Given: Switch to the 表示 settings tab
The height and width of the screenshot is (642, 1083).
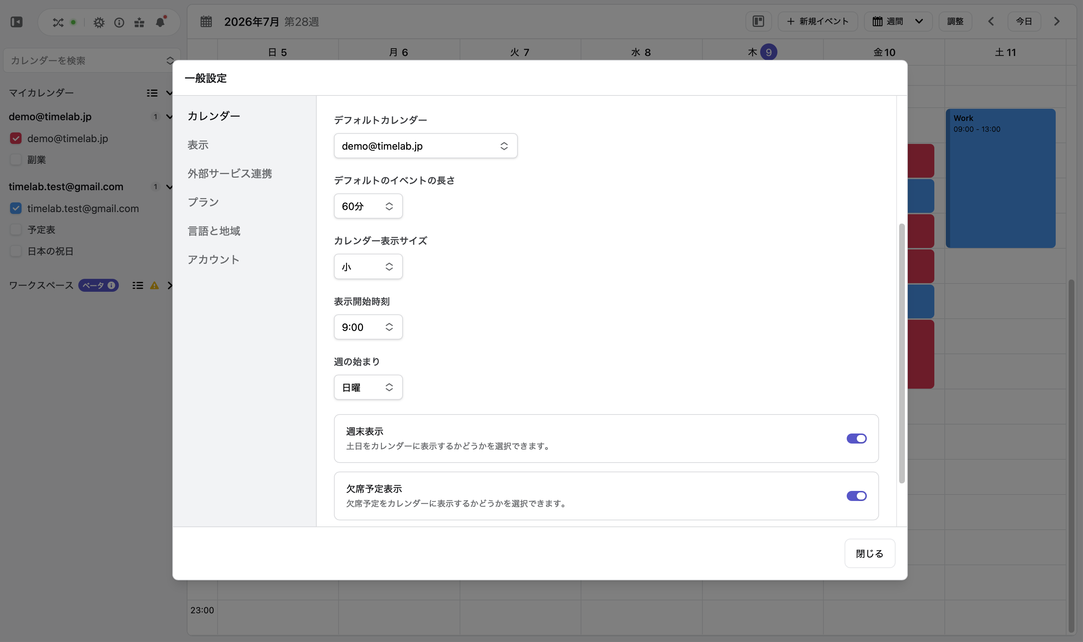Looking at the screenshot, I should tap(198, 145).
